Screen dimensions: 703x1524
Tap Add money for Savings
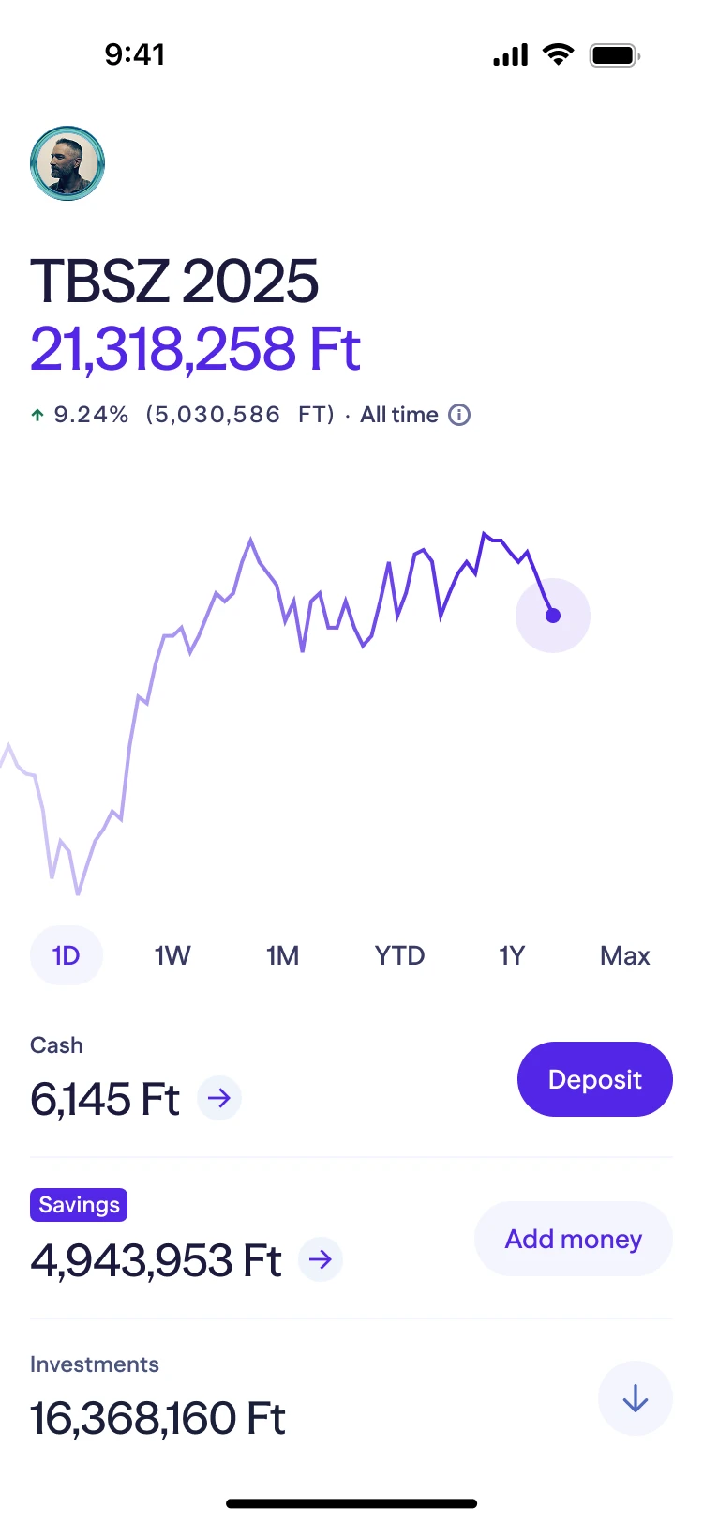click(574, 1239)
